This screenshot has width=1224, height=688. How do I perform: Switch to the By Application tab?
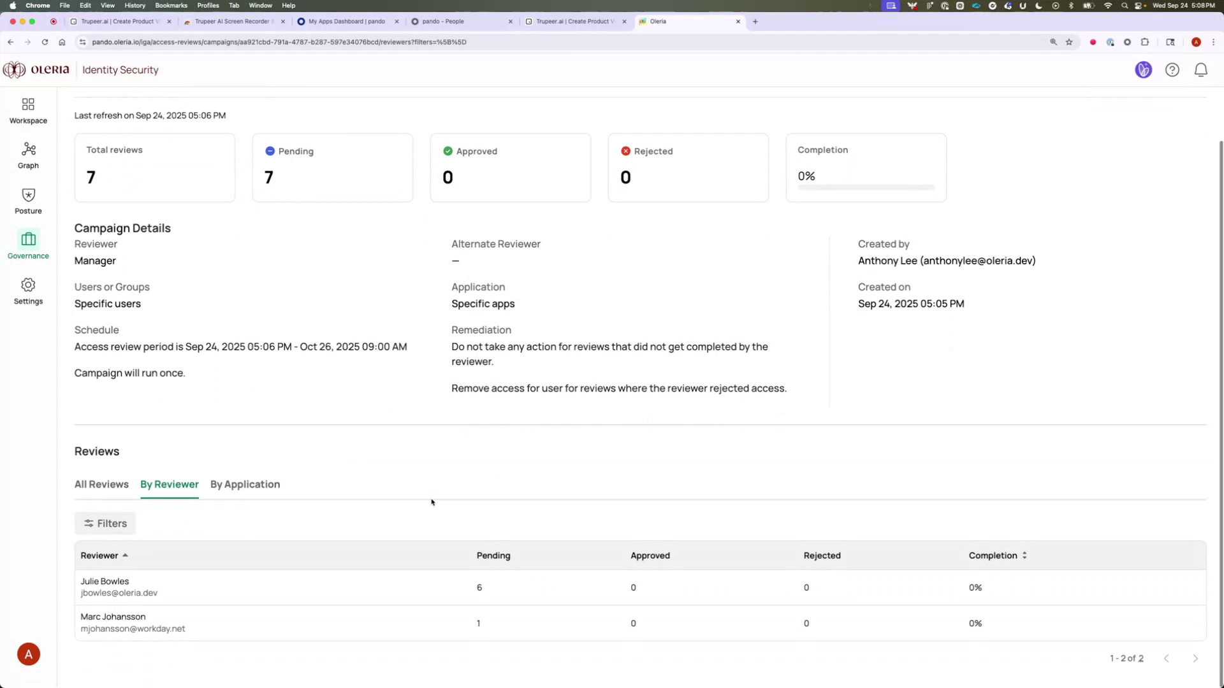[245, 484]
